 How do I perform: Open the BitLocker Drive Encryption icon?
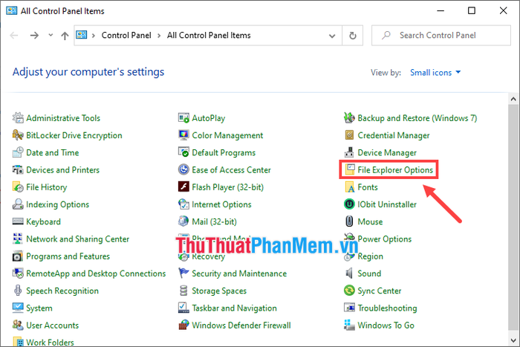point(18,135)
